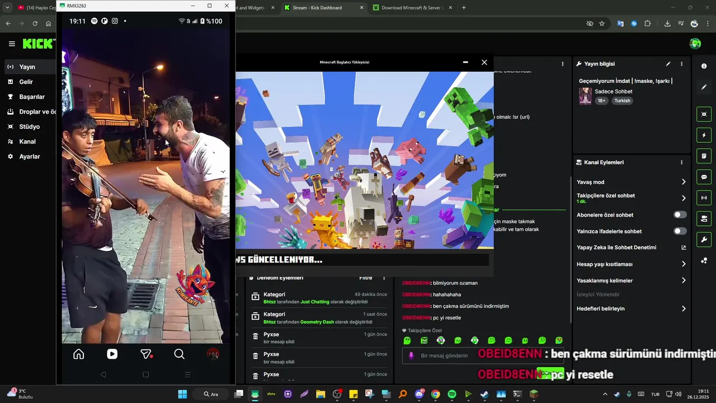Go to the Yayın sidebar section

pyautogui.click(x=28, y=67)
